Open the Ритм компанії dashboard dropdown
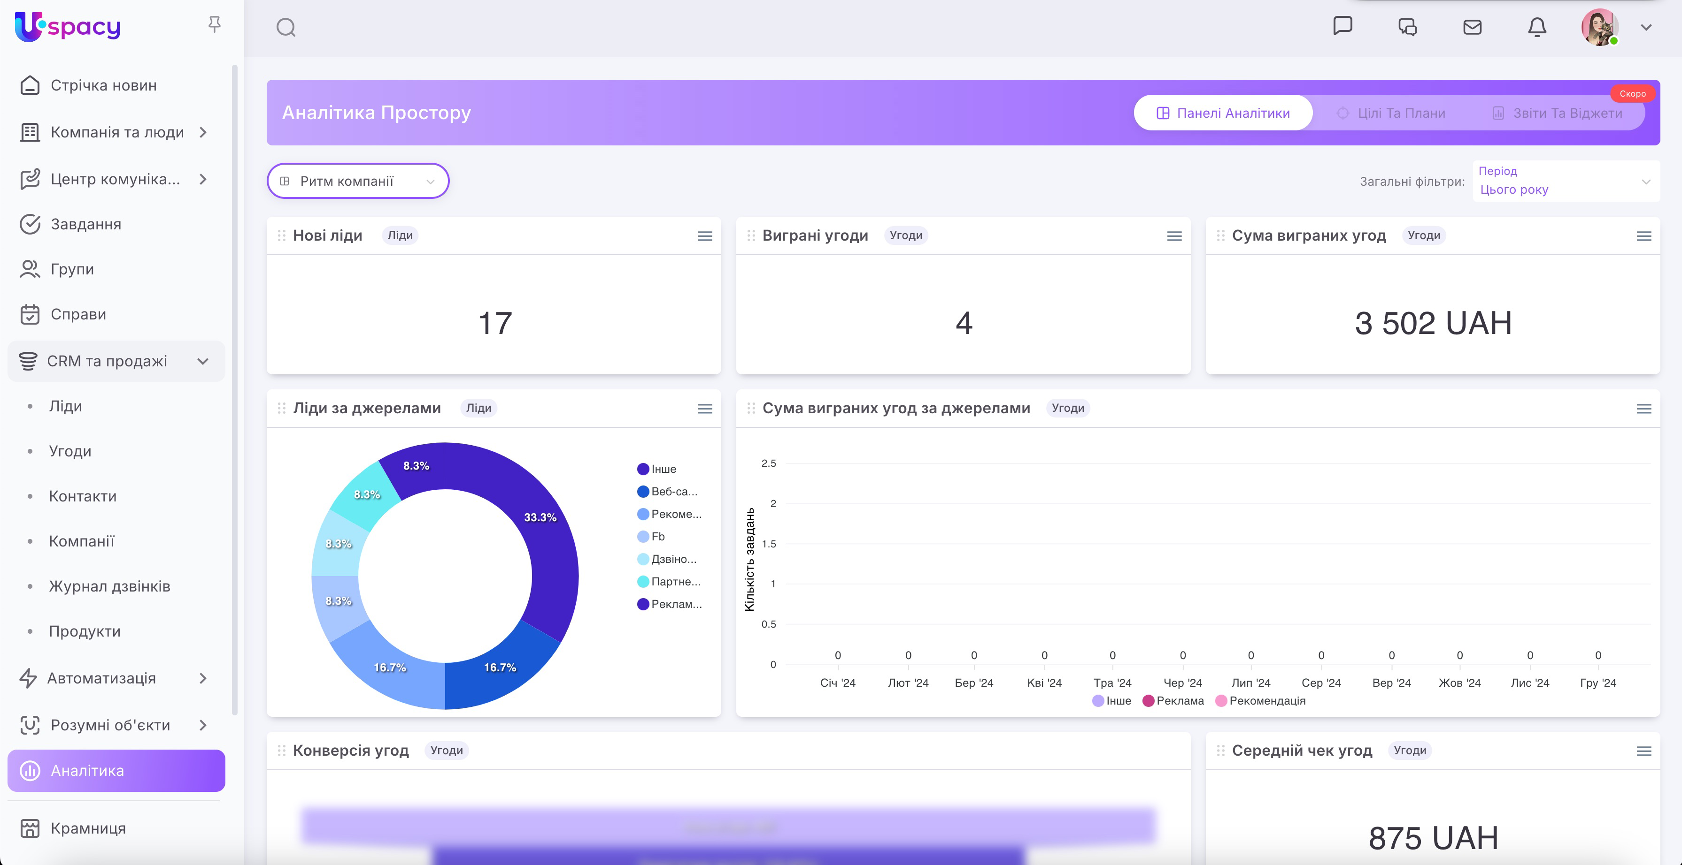Viewport: 1682px width, 865px height. pyautogui.click(x=358, y=182)
